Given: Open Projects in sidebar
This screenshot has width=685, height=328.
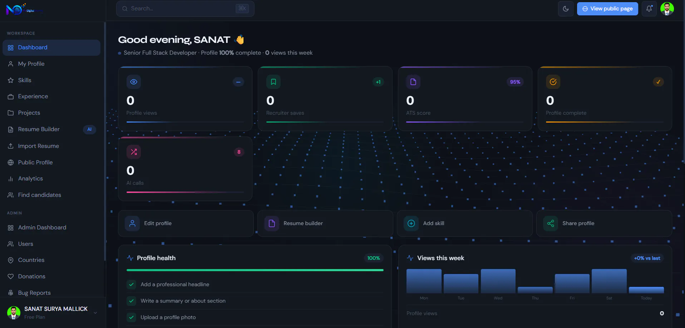Looking at the screenshot, I should click(x=51, y=113).
